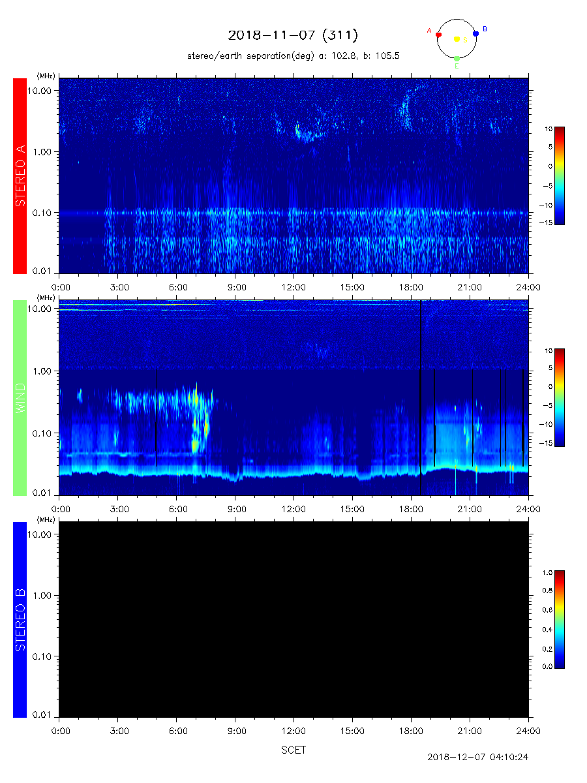587x783 pixels.
Task: Click the plot title date 2018-11-07 (311)
Action: (293, 35)
